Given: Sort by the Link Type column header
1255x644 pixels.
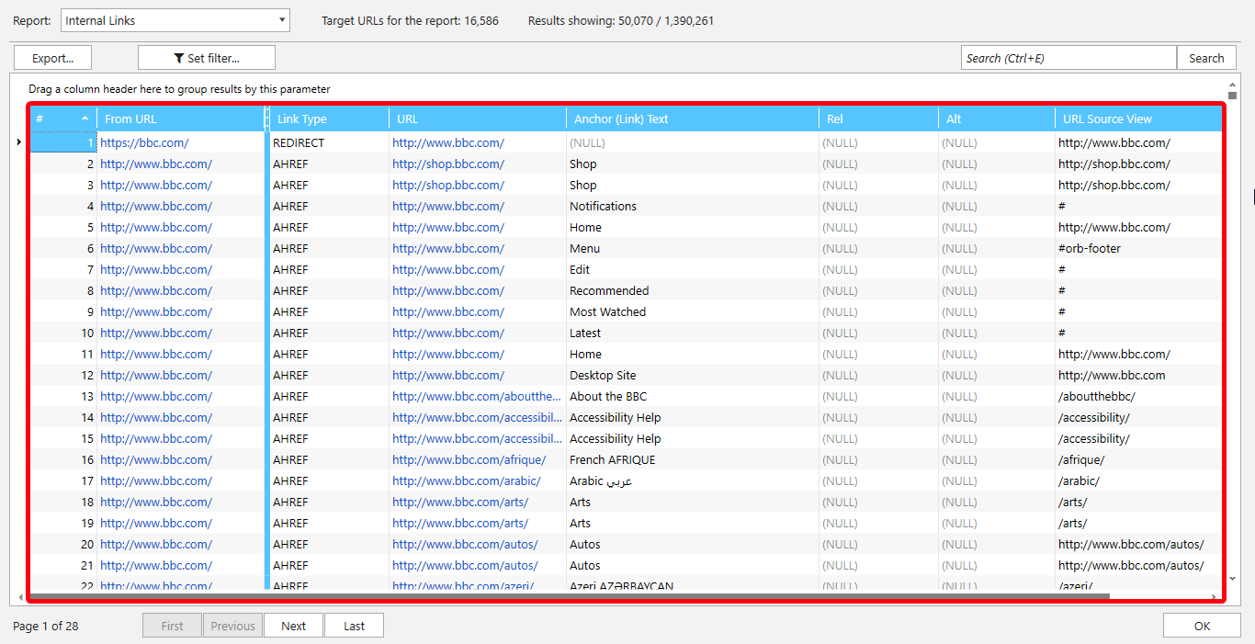Looking at the screenshot, I should [x=329, y=119].
